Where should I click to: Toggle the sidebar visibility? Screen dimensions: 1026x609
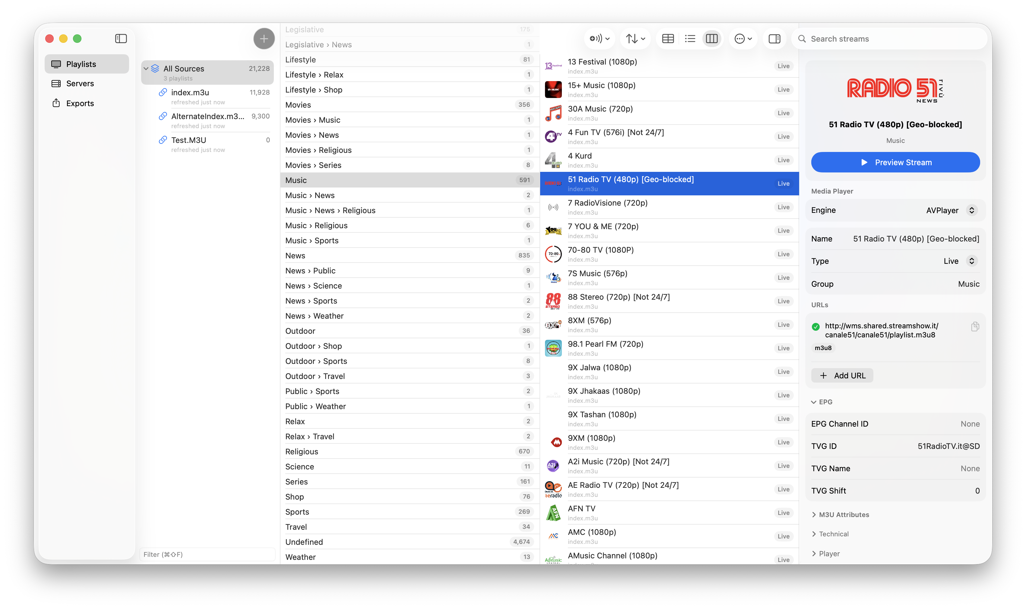(x=121, y=38)
